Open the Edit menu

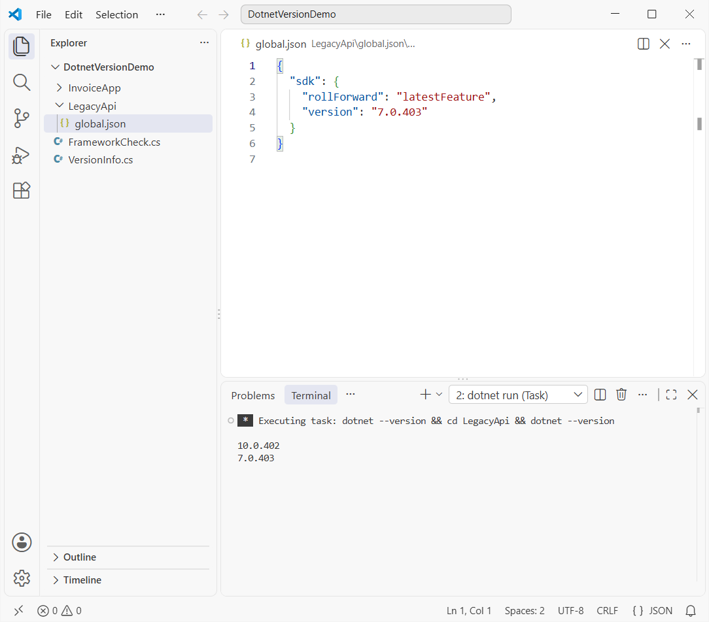pos(73,14)
